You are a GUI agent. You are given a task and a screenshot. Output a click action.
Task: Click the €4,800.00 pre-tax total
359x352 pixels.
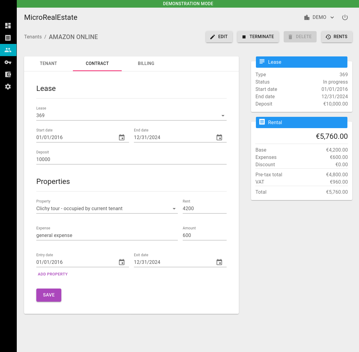[x=337, y=175]
